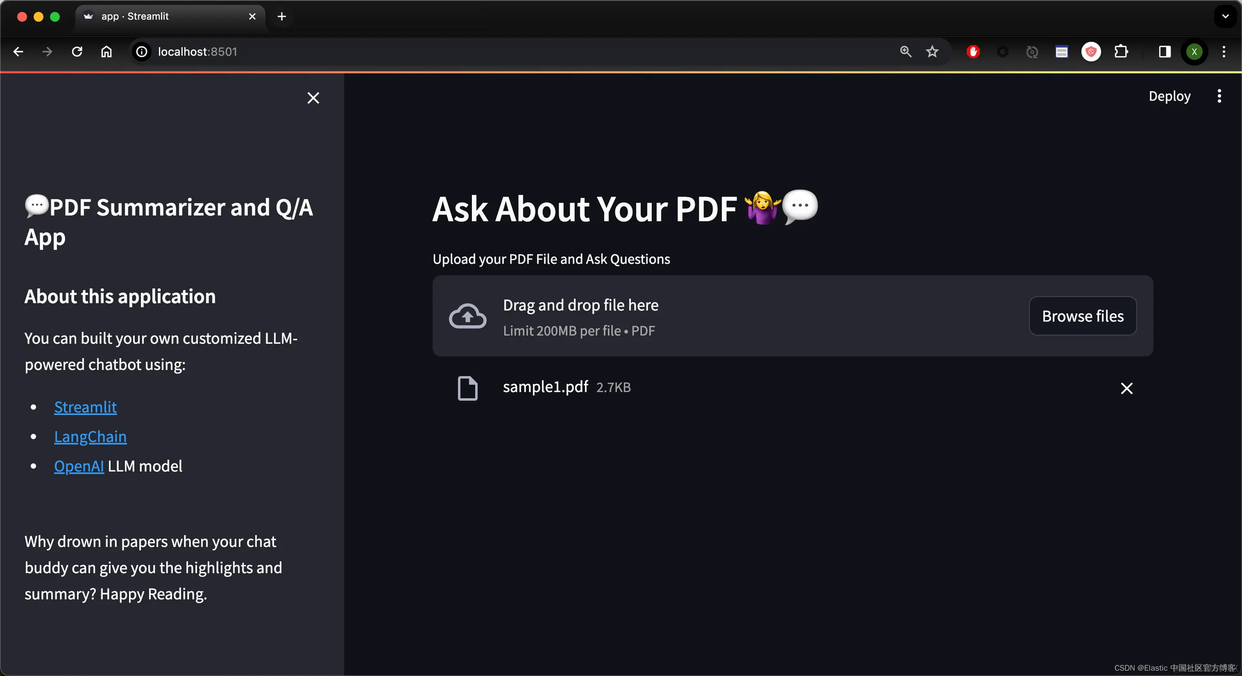
Task: Open the extensions puzzle icon
Action: (1121, 52)
